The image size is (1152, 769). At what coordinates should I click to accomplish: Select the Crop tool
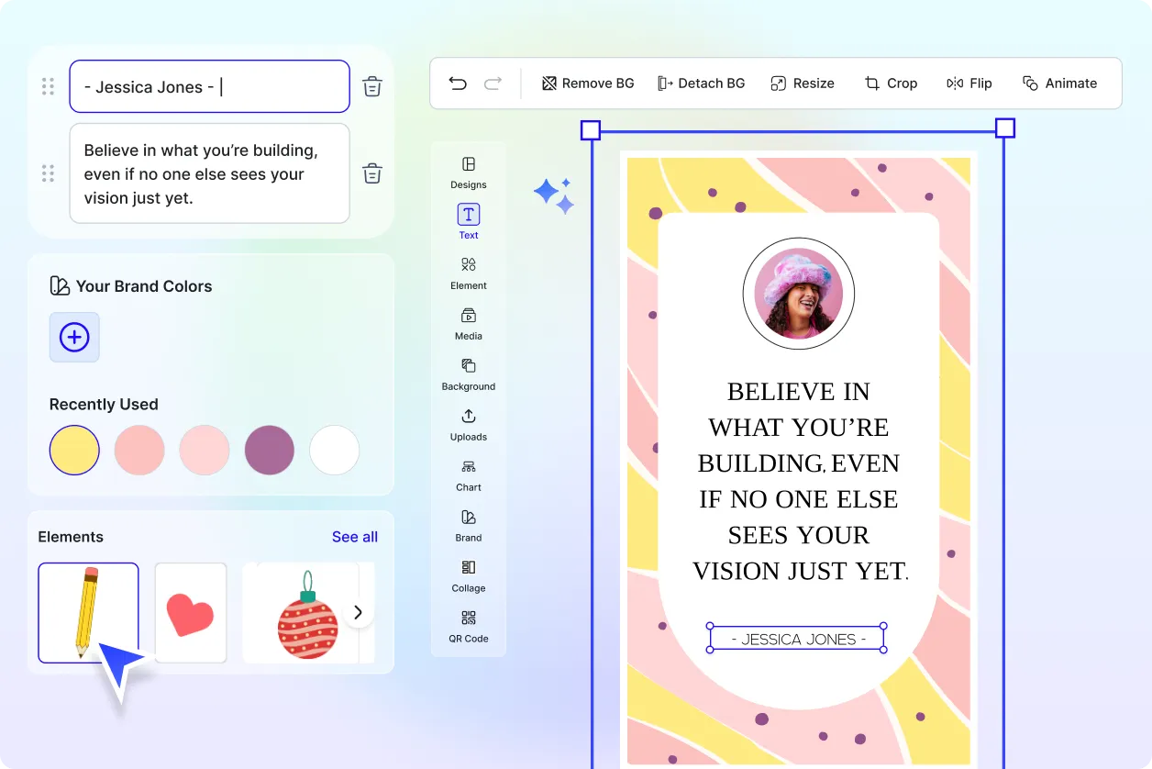click(x=891, y=84)
